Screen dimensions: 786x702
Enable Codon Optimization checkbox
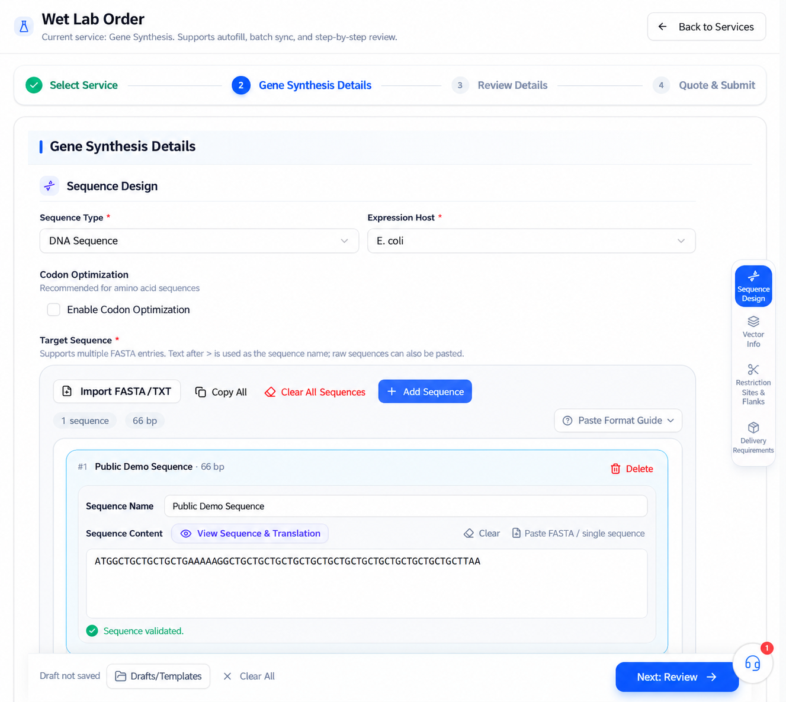pyautogui.click(x=54, y=310)
